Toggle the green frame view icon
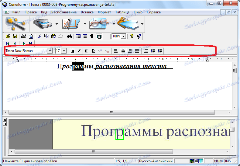 (x=99, y=36)
